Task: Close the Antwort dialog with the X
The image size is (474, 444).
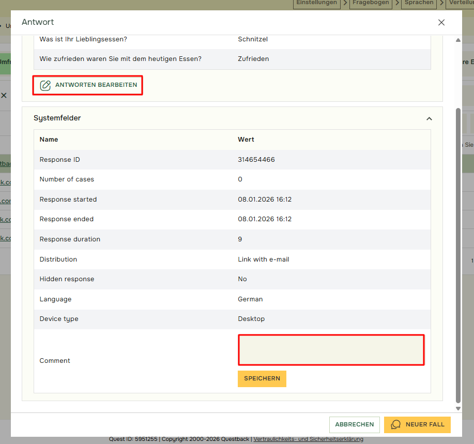Action: pos(441,22)
